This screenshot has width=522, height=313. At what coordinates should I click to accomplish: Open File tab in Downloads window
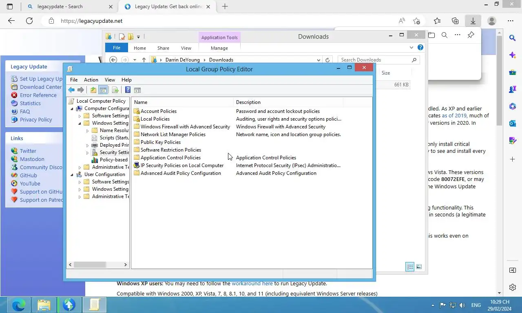click(x=117, y=48)
